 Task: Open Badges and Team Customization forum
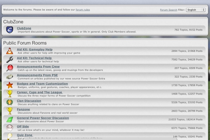click(42, 84)
